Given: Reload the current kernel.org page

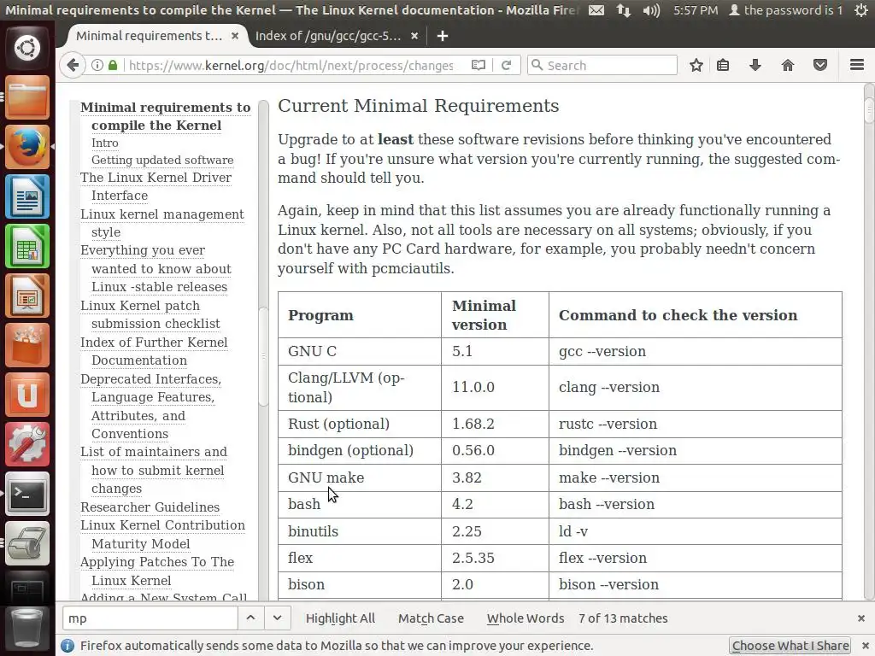Looking at the screenshot, I should (x=506, y=65).
